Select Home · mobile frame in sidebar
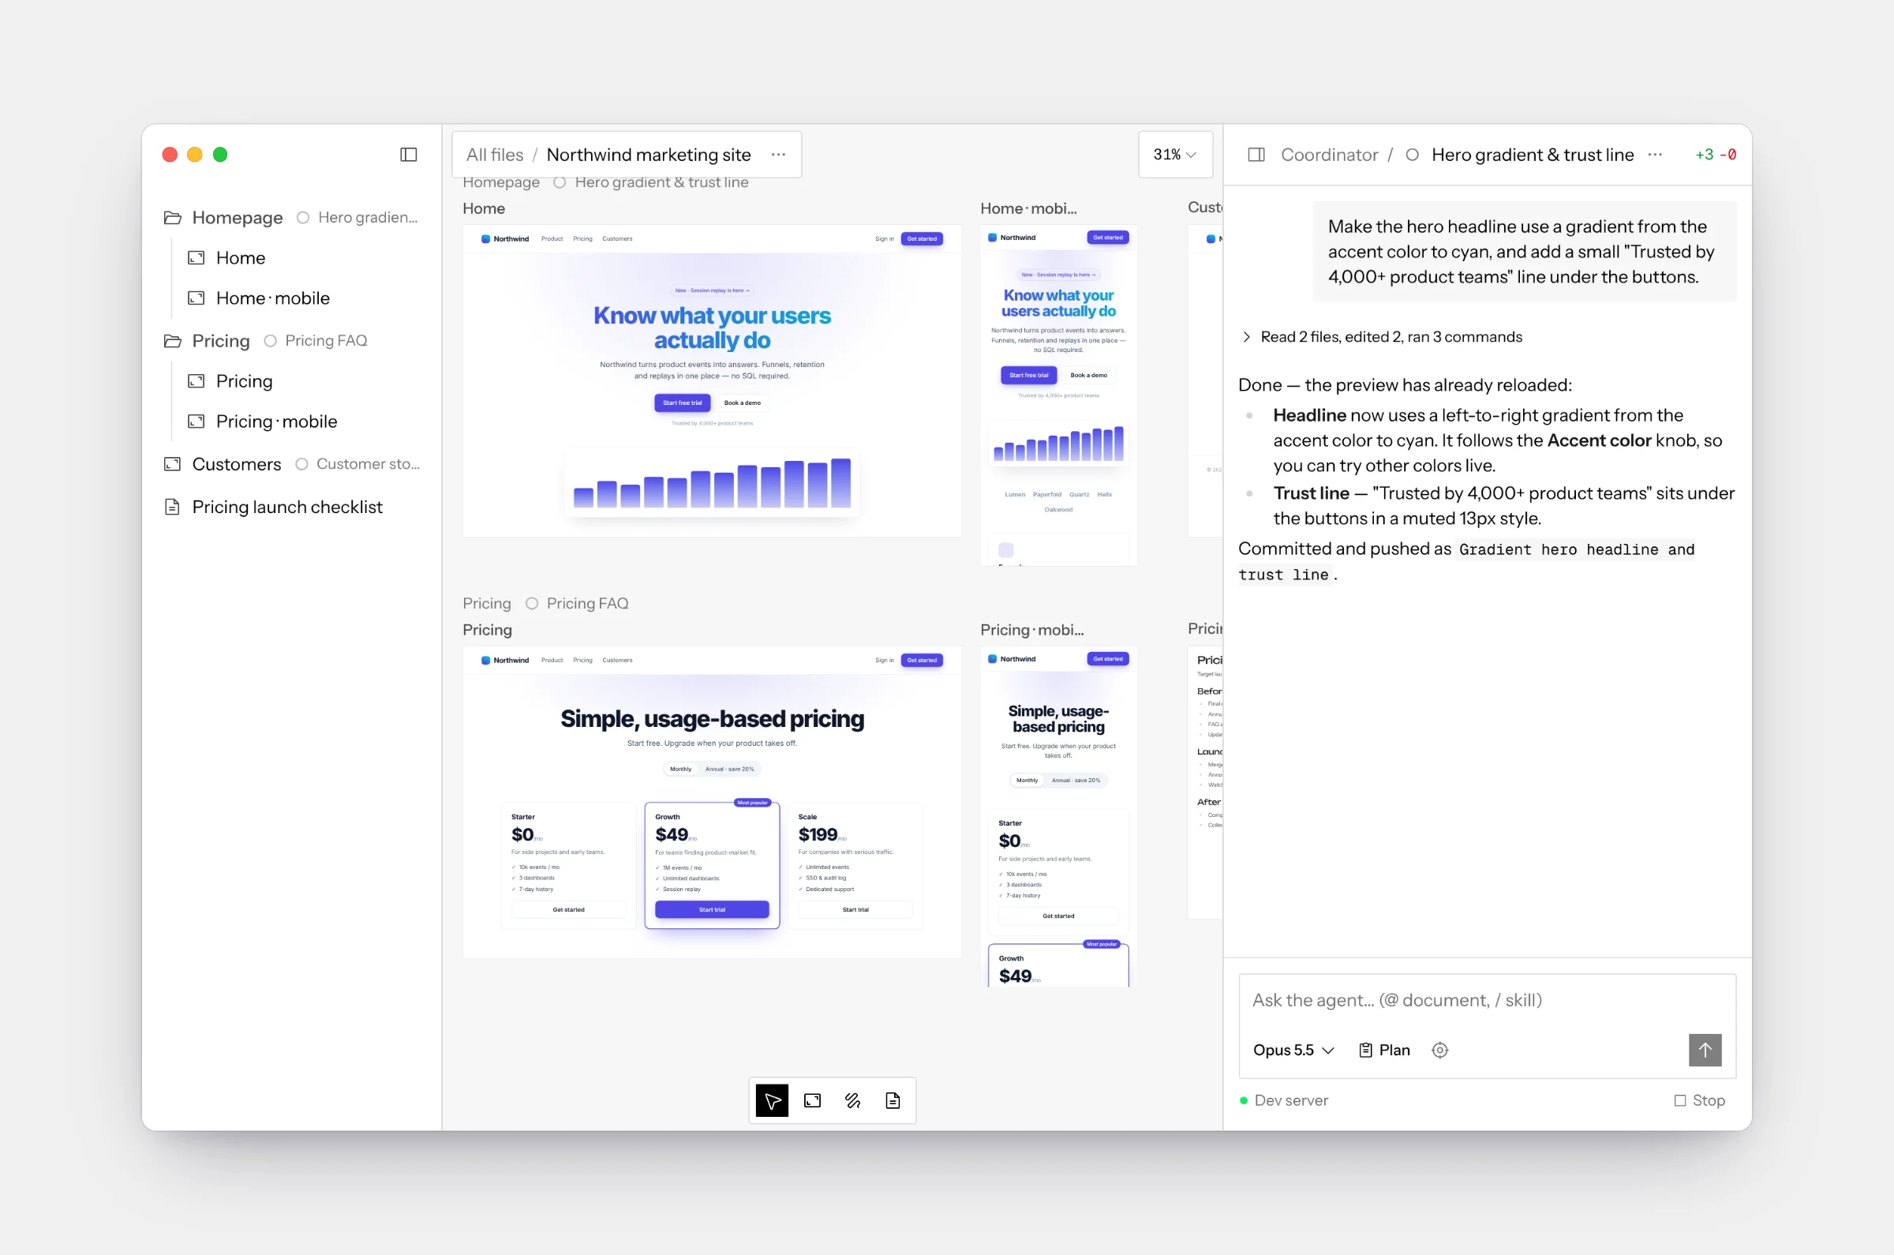This screenshot has width=1894, height=1255. [259, 298]
